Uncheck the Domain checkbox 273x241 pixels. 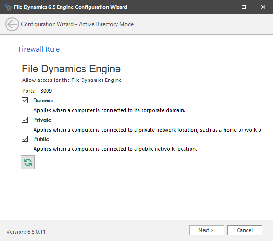pos(25,100)
